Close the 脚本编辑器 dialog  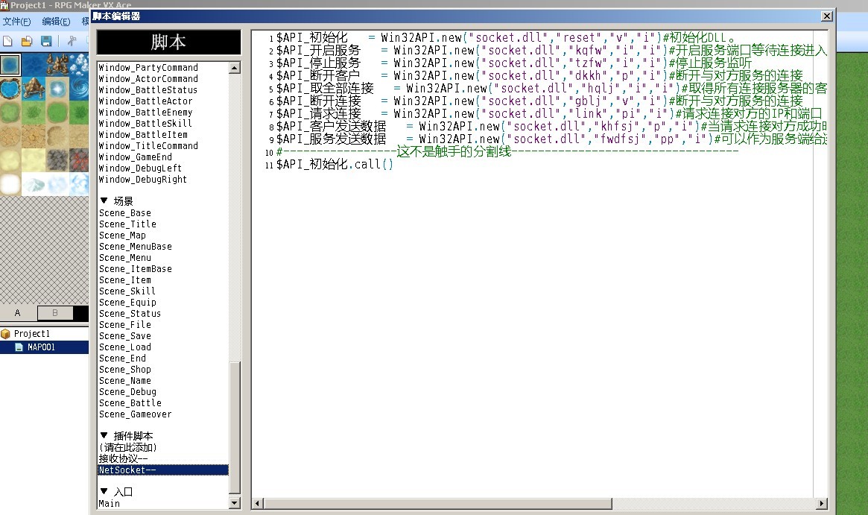tap(826, 16)
